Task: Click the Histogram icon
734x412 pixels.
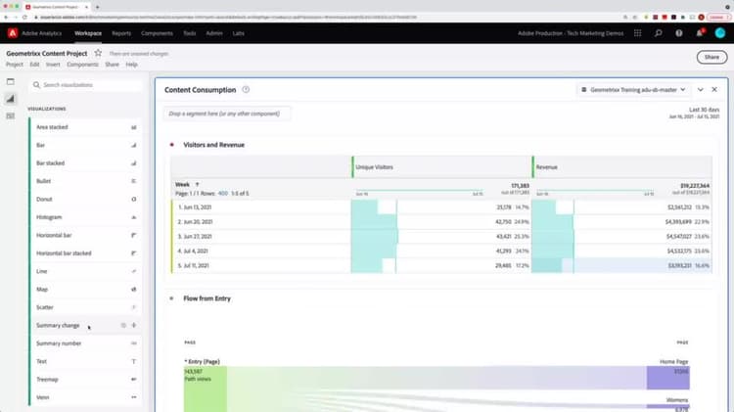Action: pos(134,217)
